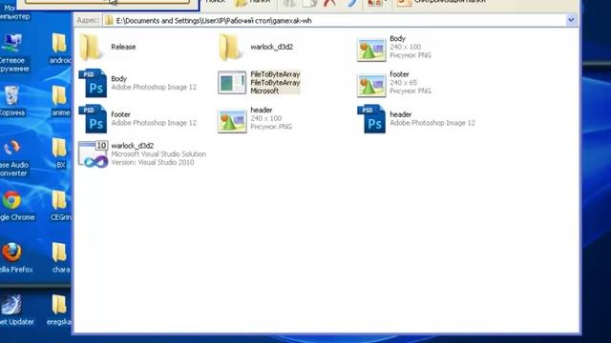Select the eregska folder on the desktop
611x343 pixels.
pyautogui.click(x=59, y=310)
